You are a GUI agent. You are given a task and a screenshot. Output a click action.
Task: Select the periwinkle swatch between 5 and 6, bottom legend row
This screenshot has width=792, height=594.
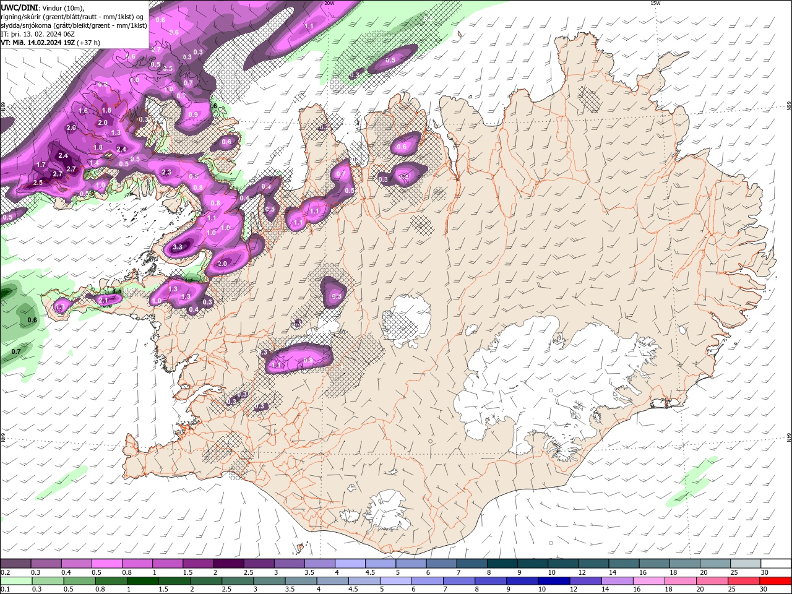[396, 581]
